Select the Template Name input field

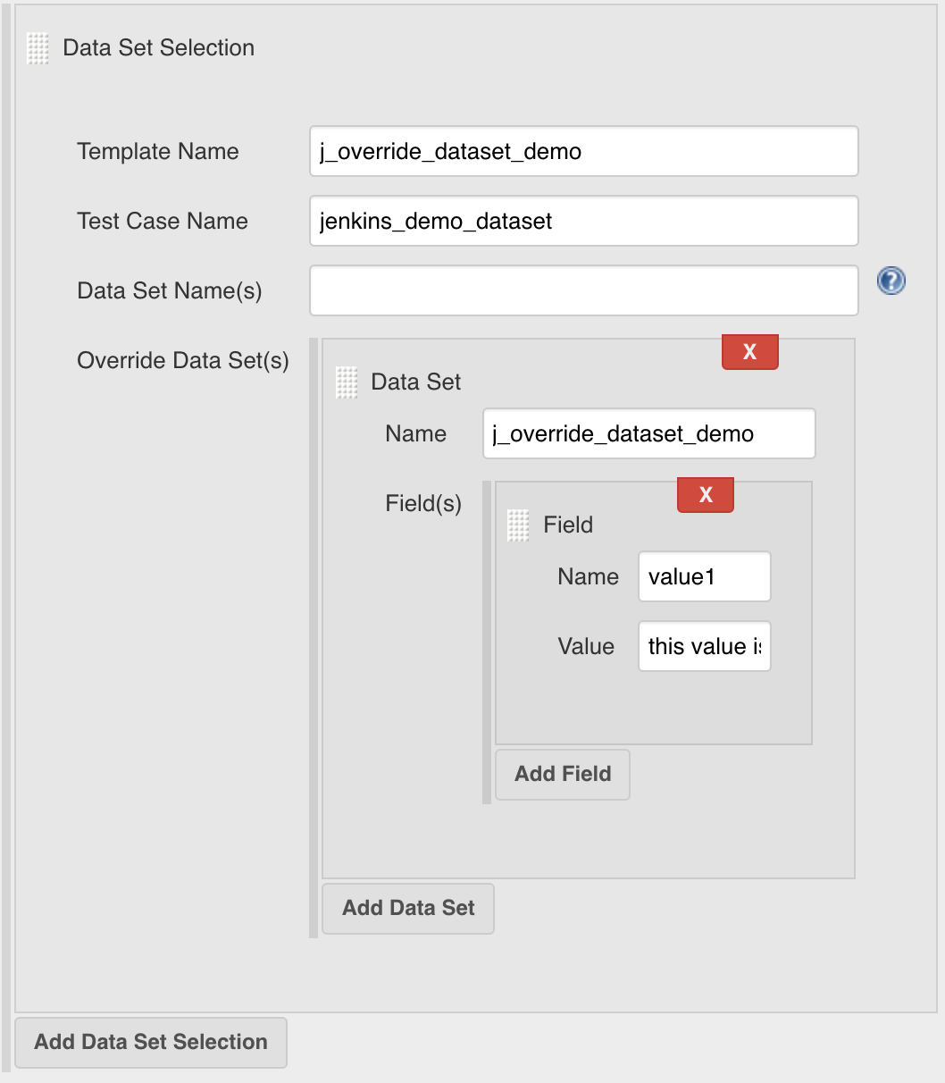(x=582, y=151)
